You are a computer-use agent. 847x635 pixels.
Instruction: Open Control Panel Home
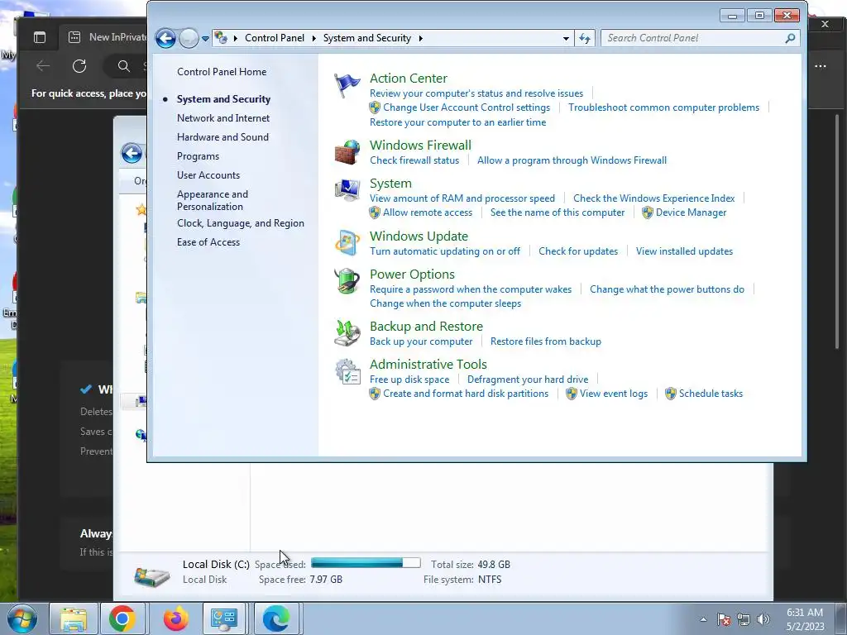[x=222, y=72]
